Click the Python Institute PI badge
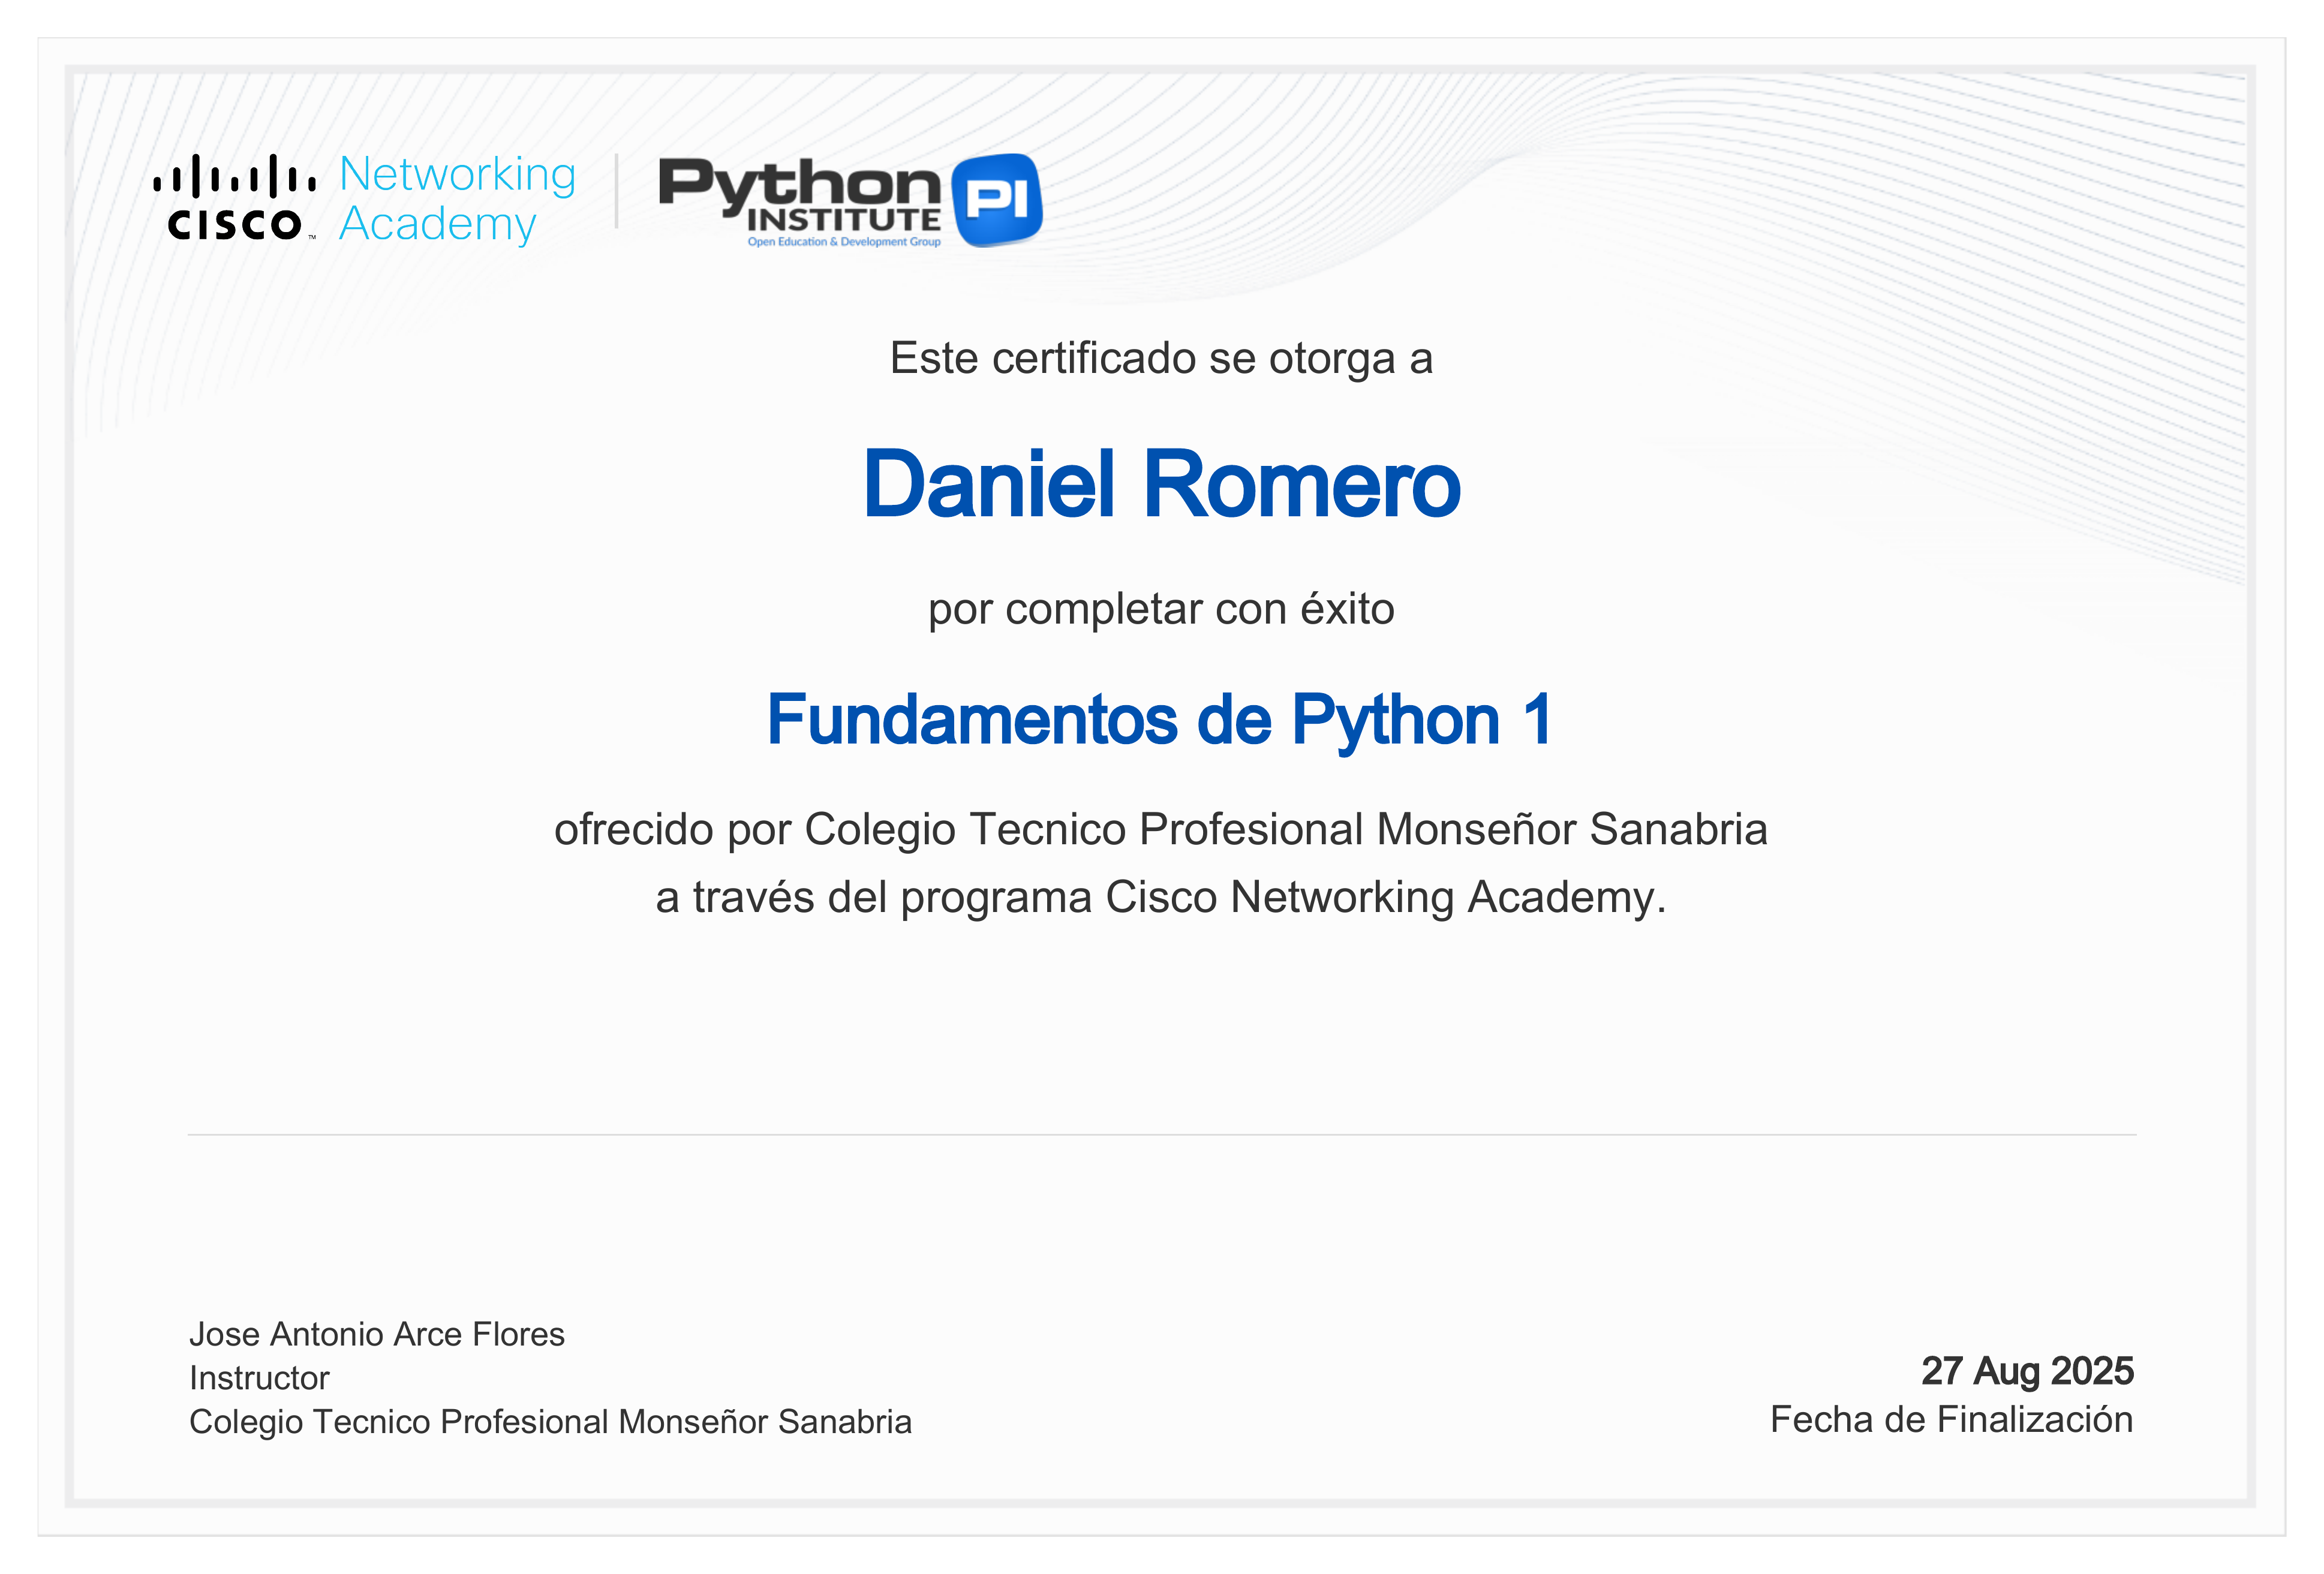The height and width of the screenshot is (1574, 2324). (997, 200)
